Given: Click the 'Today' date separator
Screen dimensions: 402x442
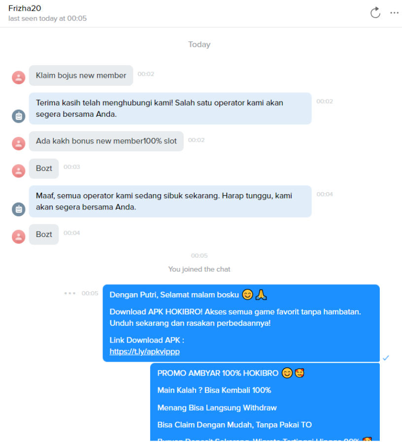Looking at the screenshot, I should click(x=200, y=44).
